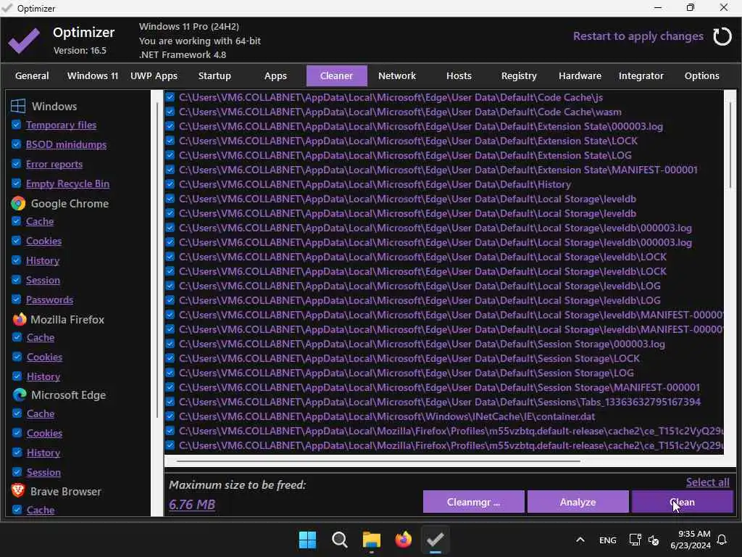Click the ENG language indicator
This screenshot has width=742, height=557.
(608, 540)
